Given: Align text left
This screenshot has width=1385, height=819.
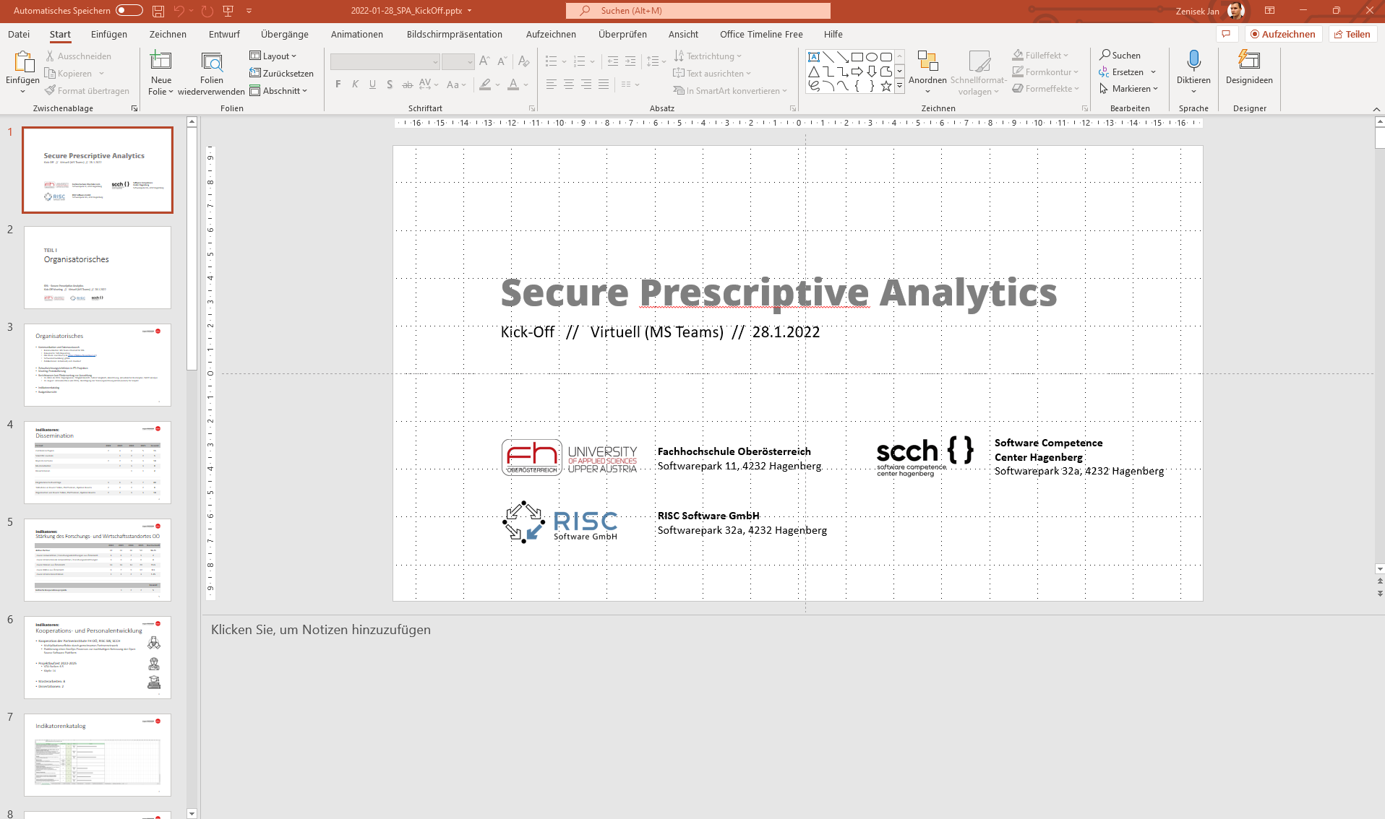Looking at the screenshot, I should point(551,84).
